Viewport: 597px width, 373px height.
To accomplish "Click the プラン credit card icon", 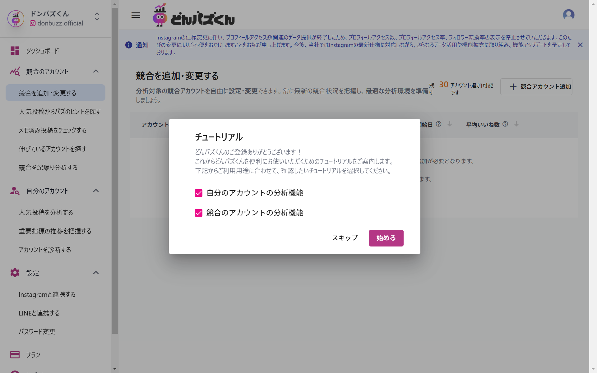I will point(15,355).
